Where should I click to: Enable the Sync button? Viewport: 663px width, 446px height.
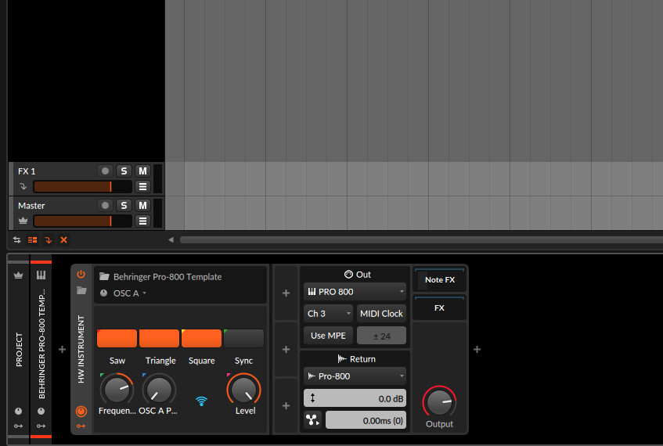tap(243, 338)
